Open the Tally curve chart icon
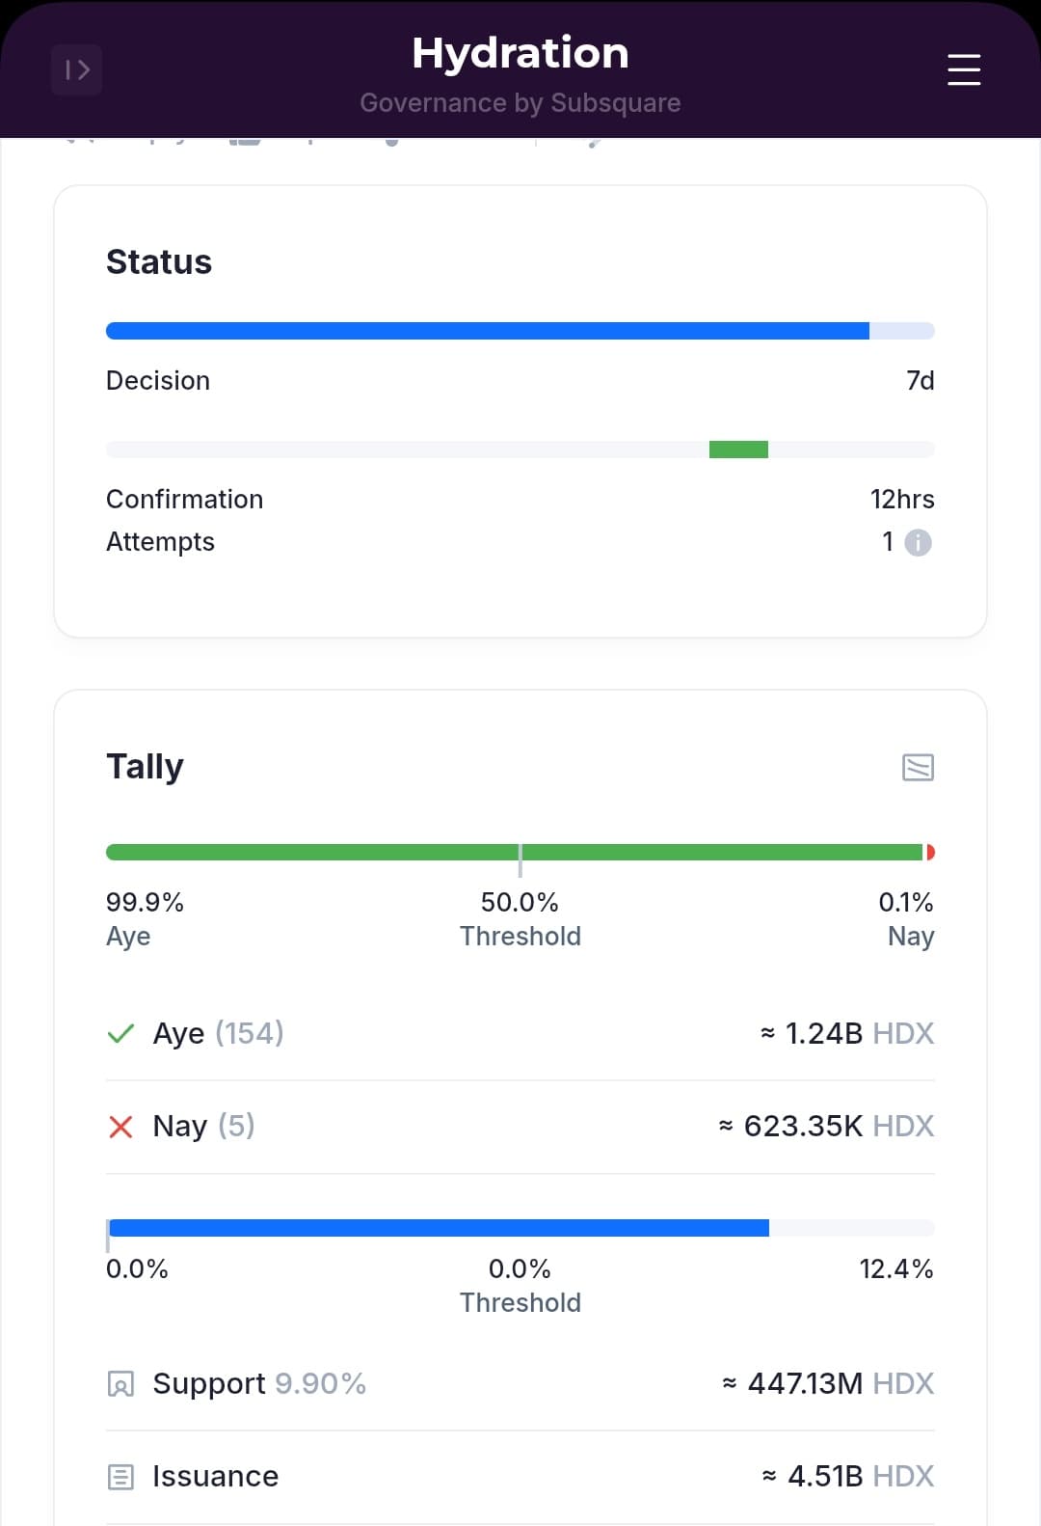This screenshot has width=1041, height=1526. coord(918,768)
